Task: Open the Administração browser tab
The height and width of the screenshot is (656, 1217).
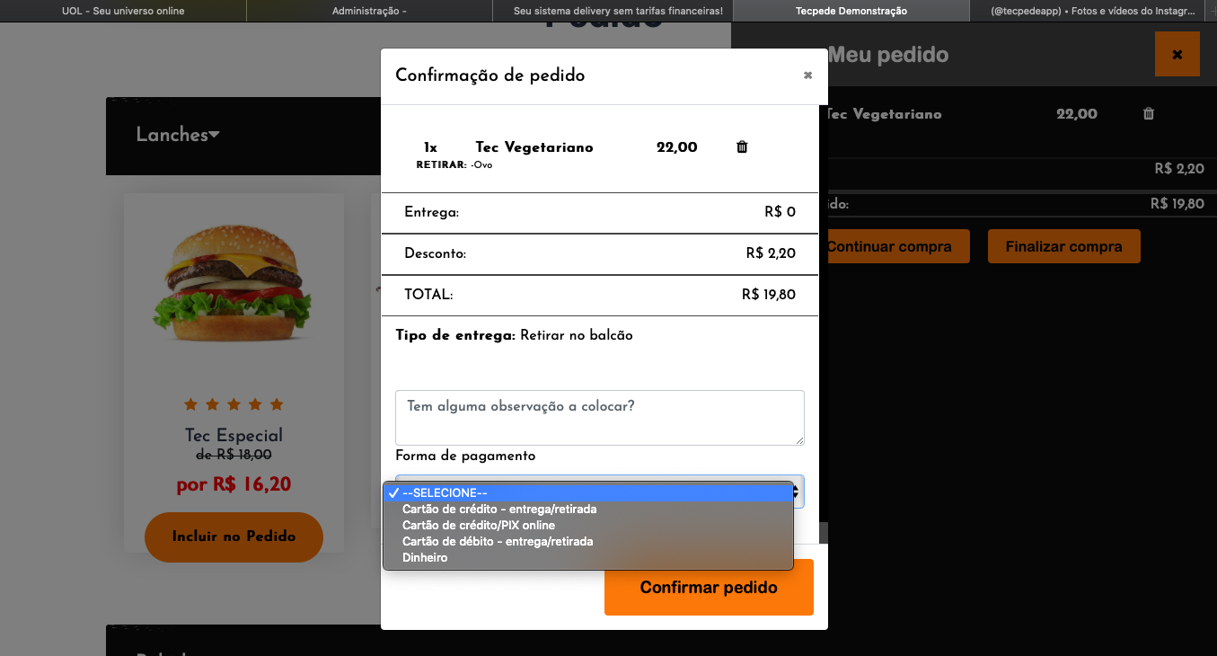Action: (369, 11)
